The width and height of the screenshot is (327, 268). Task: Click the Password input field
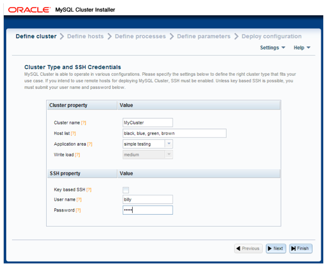click(x=148, y=210)
